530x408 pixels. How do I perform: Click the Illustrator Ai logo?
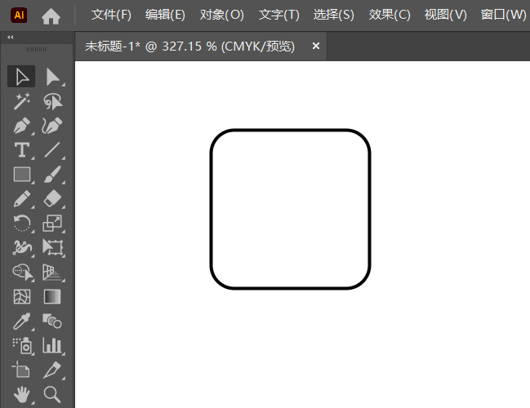tap(19, 16)
